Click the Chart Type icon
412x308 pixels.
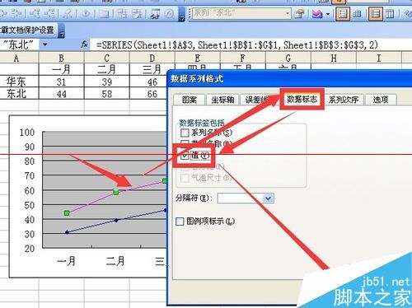317,13
